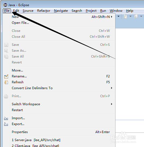Click the Alt+Shift+N shortcut text

101,17
